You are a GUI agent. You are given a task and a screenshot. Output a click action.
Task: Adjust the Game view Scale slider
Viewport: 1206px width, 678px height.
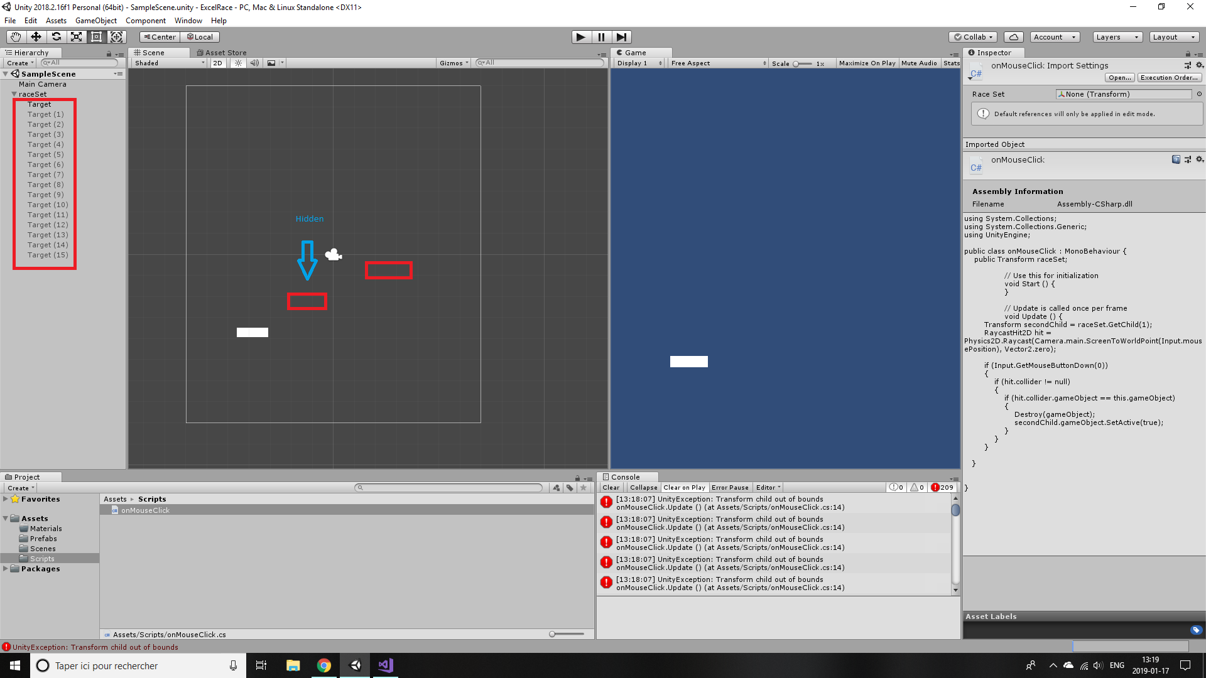803,63
